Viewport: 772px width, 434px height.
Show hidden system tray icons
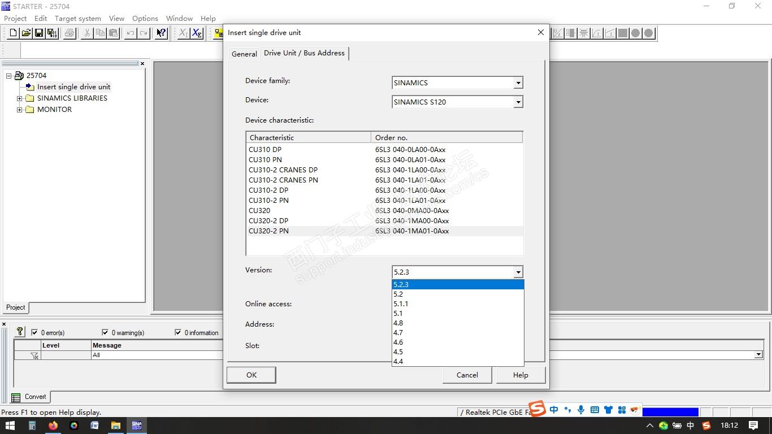point(650,426)
